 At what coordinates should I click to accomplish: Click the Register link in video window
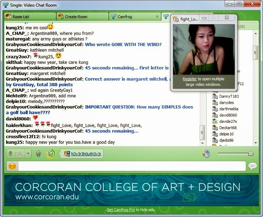190,79
